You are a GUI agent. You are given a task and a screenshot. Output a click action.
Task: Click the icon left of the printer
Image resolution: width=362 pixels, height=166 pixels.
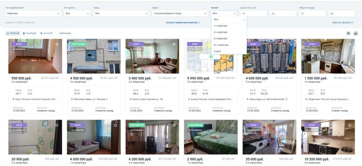[348, 33]
